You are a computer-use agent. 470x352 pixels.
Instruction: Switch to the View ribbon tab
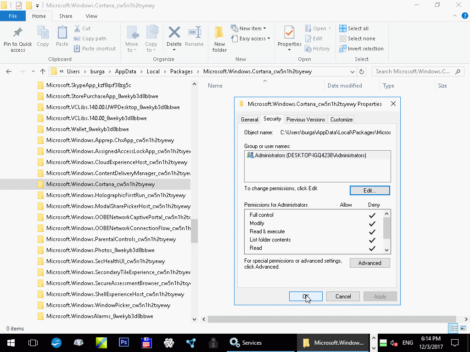91,16
